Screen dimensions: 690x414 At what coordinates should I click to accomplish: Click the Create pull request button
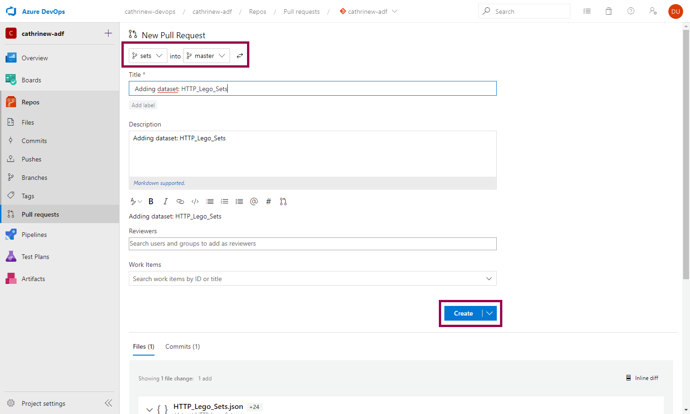point(463,313)
